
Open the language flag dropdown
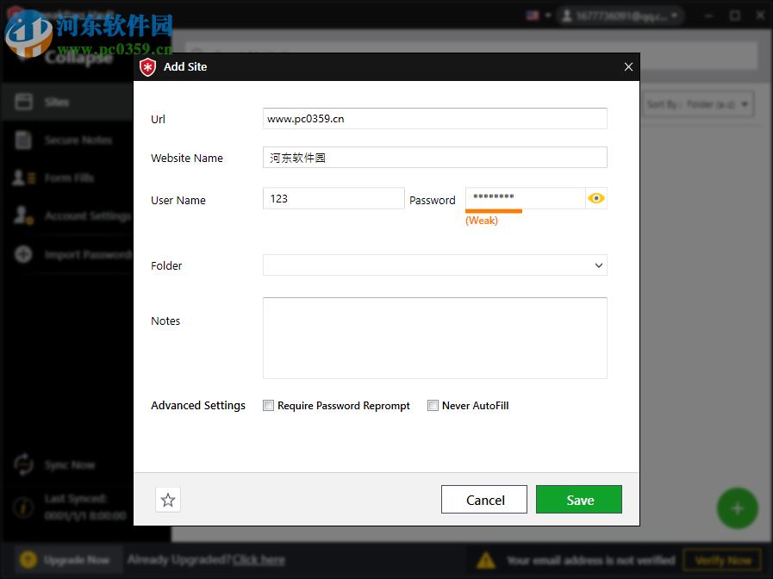(x=537, y=15)
